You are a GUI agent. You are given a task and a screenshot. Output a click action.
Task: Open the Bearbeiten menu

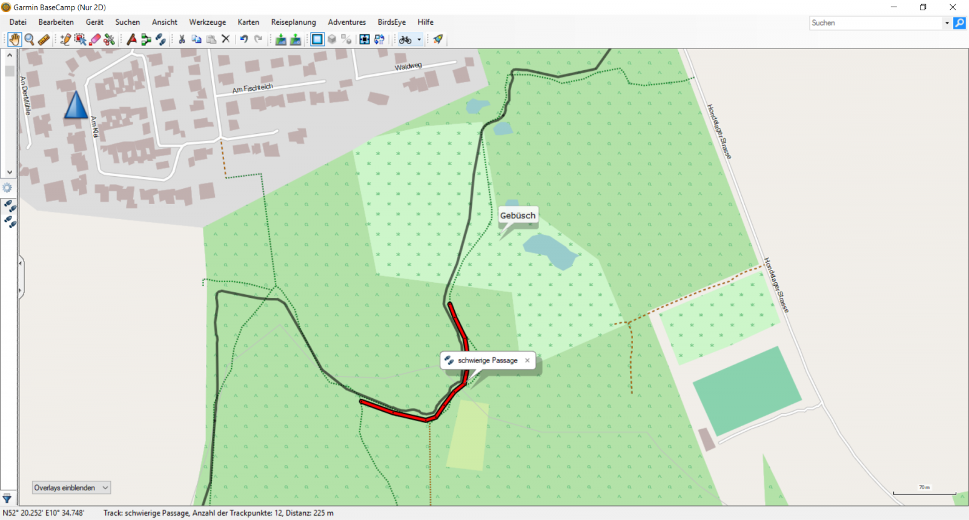point(56,22)
